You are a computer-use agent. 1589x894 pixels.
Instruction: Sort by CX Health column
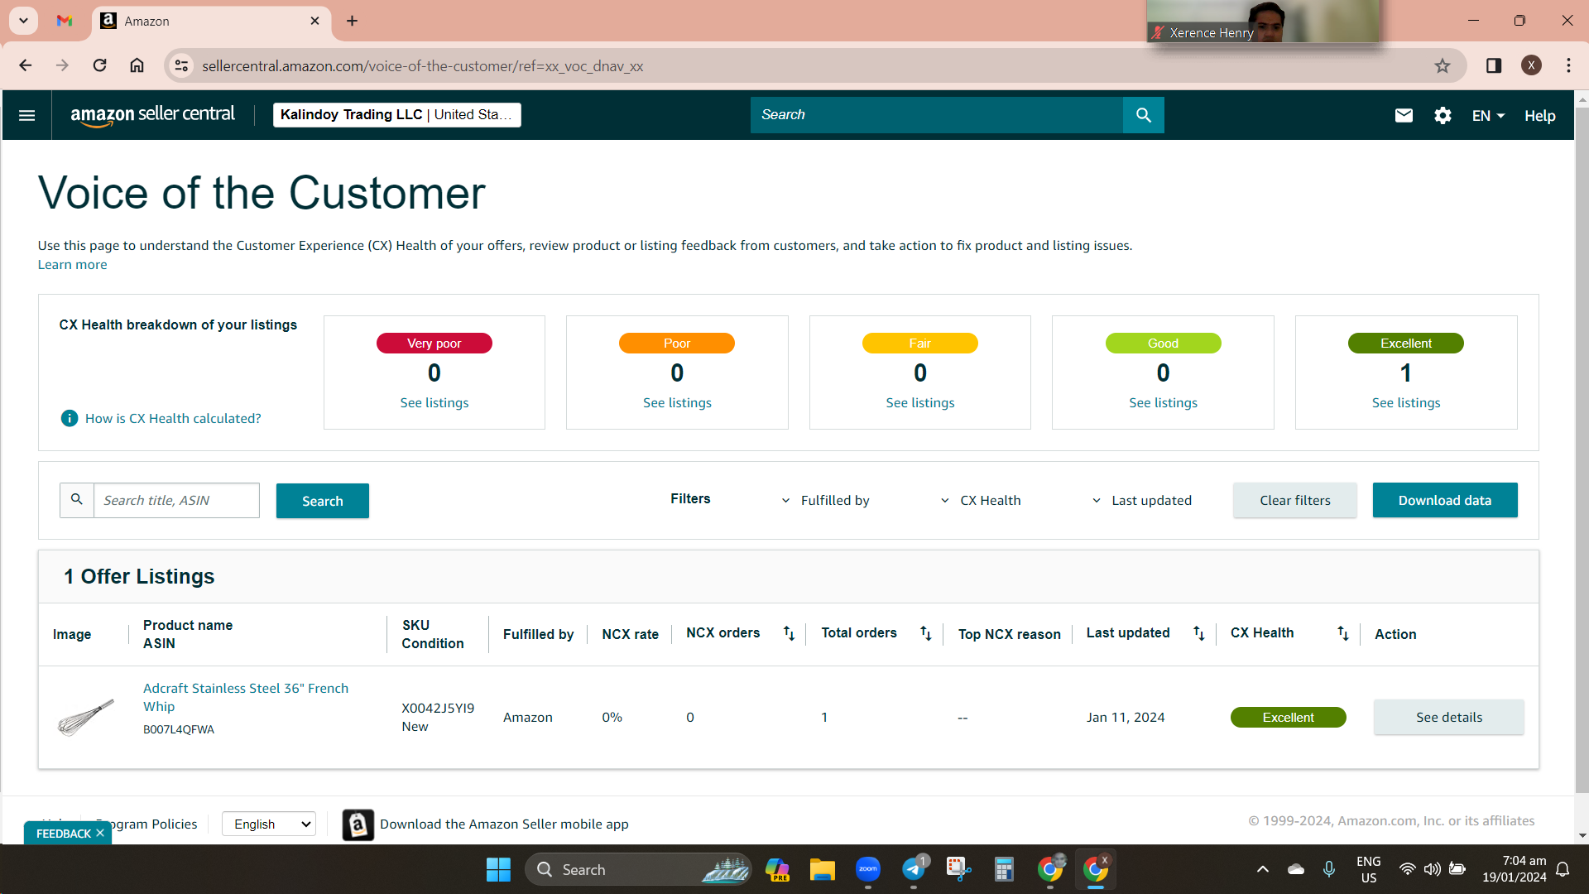tap(1342, 633)
